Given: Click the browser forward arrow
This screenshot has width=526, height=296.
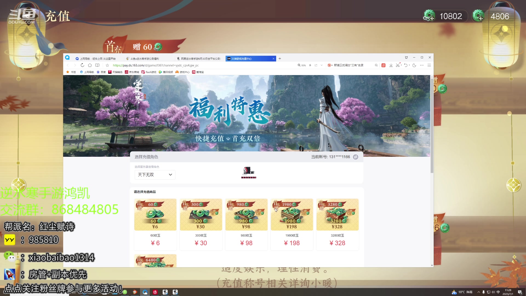Looking at the screenshot, I should point(75,65).
